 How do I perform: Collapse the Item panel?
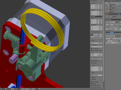pyautogui.click(x=92, y=73)
